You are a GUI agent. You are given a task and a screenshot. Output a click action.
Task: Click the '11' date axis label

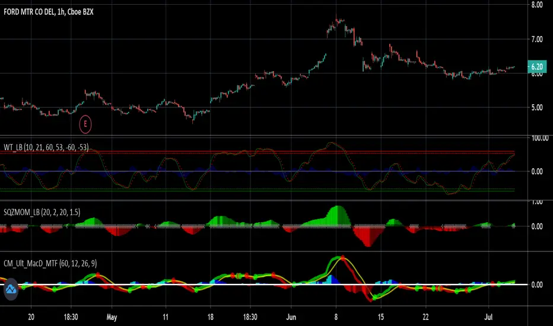pos(166,317)
